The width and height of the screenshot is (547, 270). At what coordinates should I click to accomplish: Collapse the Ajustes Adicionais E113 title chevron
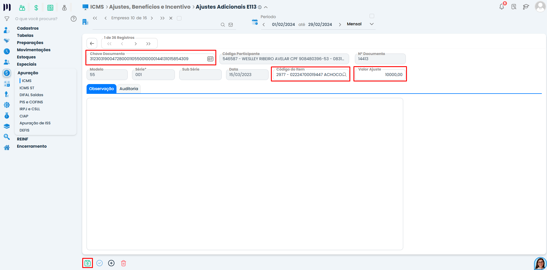click(x=266, y=7)
